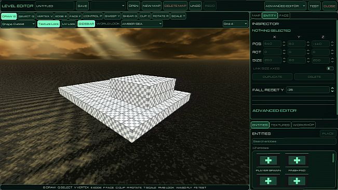Adjust the ROT X stepper

(284, 52)
